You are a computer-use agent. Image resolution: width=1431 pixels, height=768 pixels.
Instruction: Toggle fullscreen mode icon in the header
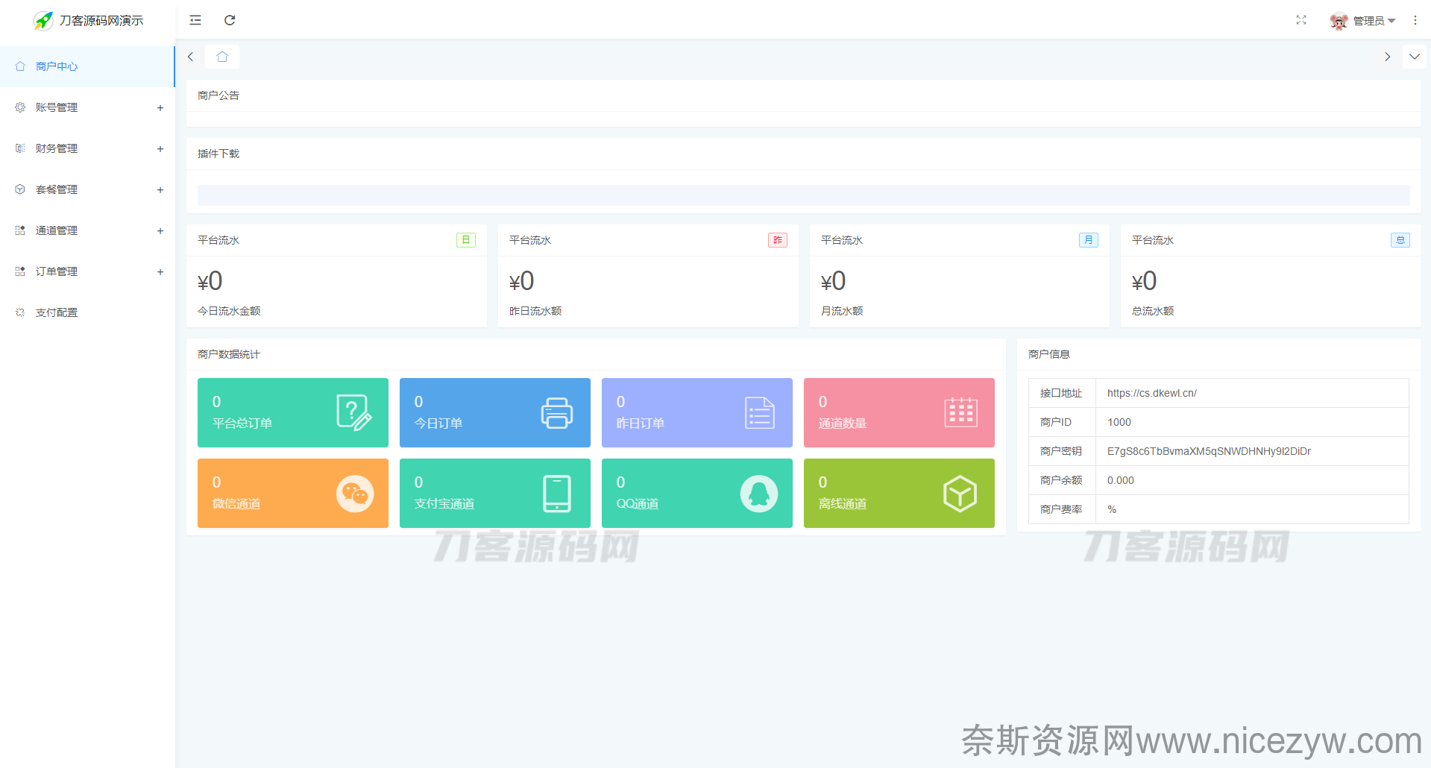pyautogui.click(x=1301, y=20)
